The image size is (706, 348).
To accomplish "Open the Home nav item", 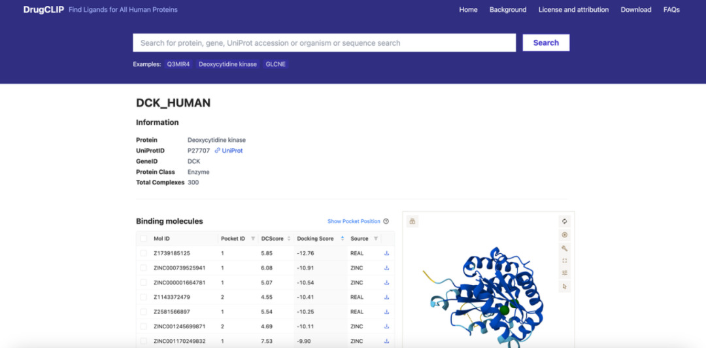I will tap(468, 9).
